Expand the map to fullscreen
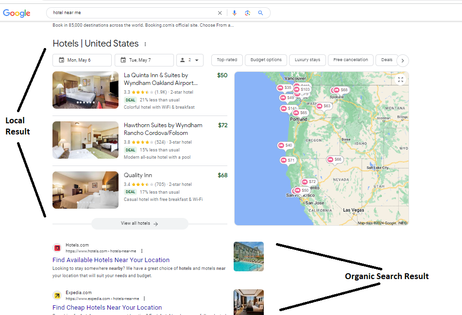The height and width of the screenshot is (315, 462). click(x=400, y=80)
